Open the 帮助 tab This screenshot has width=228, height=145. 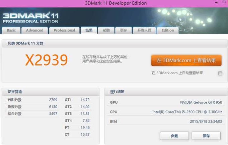point(106,30)
